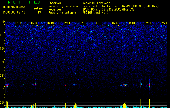Click the date stamp 05.09.05 02:10
The height and width of the screenshot is (108, 170).
click(x=14, y=12)
